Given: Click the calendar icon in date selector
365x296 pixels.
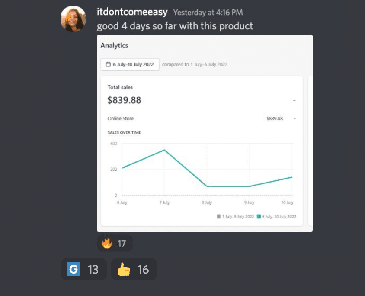Looking at the screenshot, I should coord(108,64).
